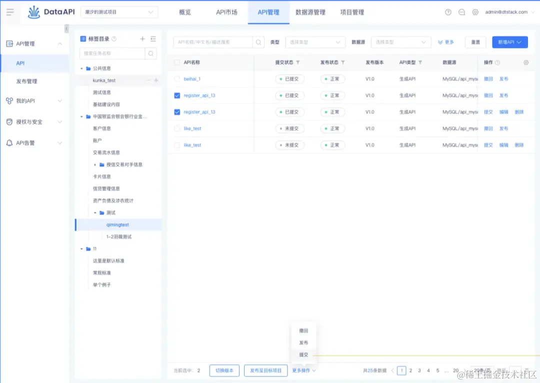Expand 更多 filter options

[445, 42]
